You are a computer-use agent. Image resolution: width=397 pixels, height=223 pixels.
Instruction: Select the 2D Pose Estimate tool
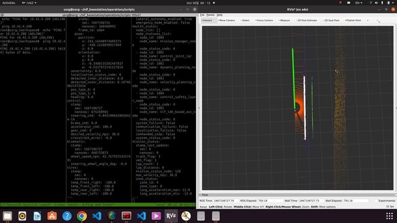pos(306,20)
